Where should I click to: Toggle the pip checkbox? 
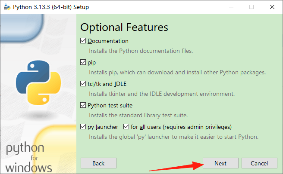coord(83,63)
